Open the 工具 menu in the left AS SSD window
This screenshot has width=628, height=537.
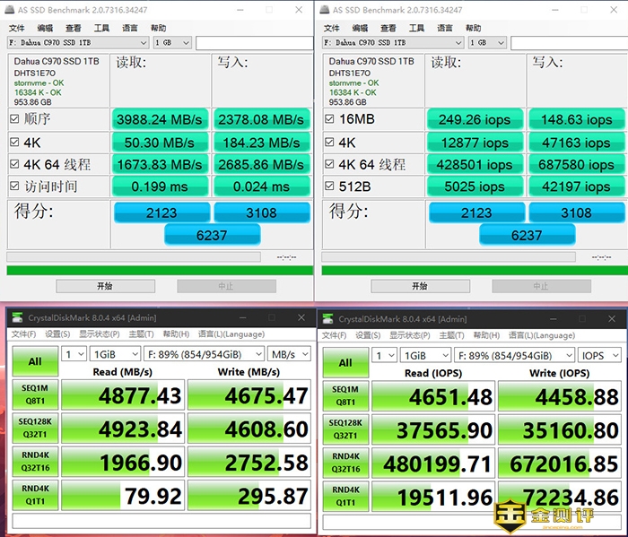coord(101,28)
